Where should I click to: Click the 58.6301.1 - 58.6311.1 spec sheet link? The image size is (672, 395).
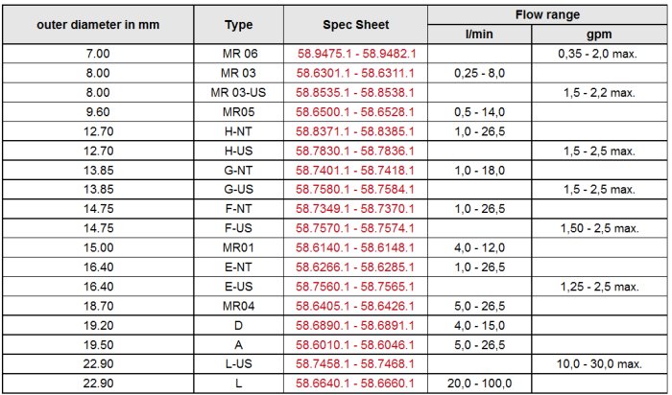coord(355,73)
